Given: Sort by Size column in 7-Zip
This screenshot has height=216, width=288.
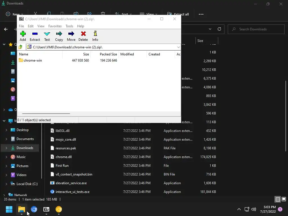Looking at the screenshot, I should (x=76, y=54).
